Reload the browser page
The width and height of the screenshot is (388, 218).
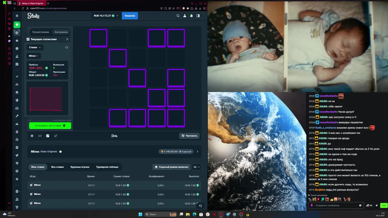point(23,8)
